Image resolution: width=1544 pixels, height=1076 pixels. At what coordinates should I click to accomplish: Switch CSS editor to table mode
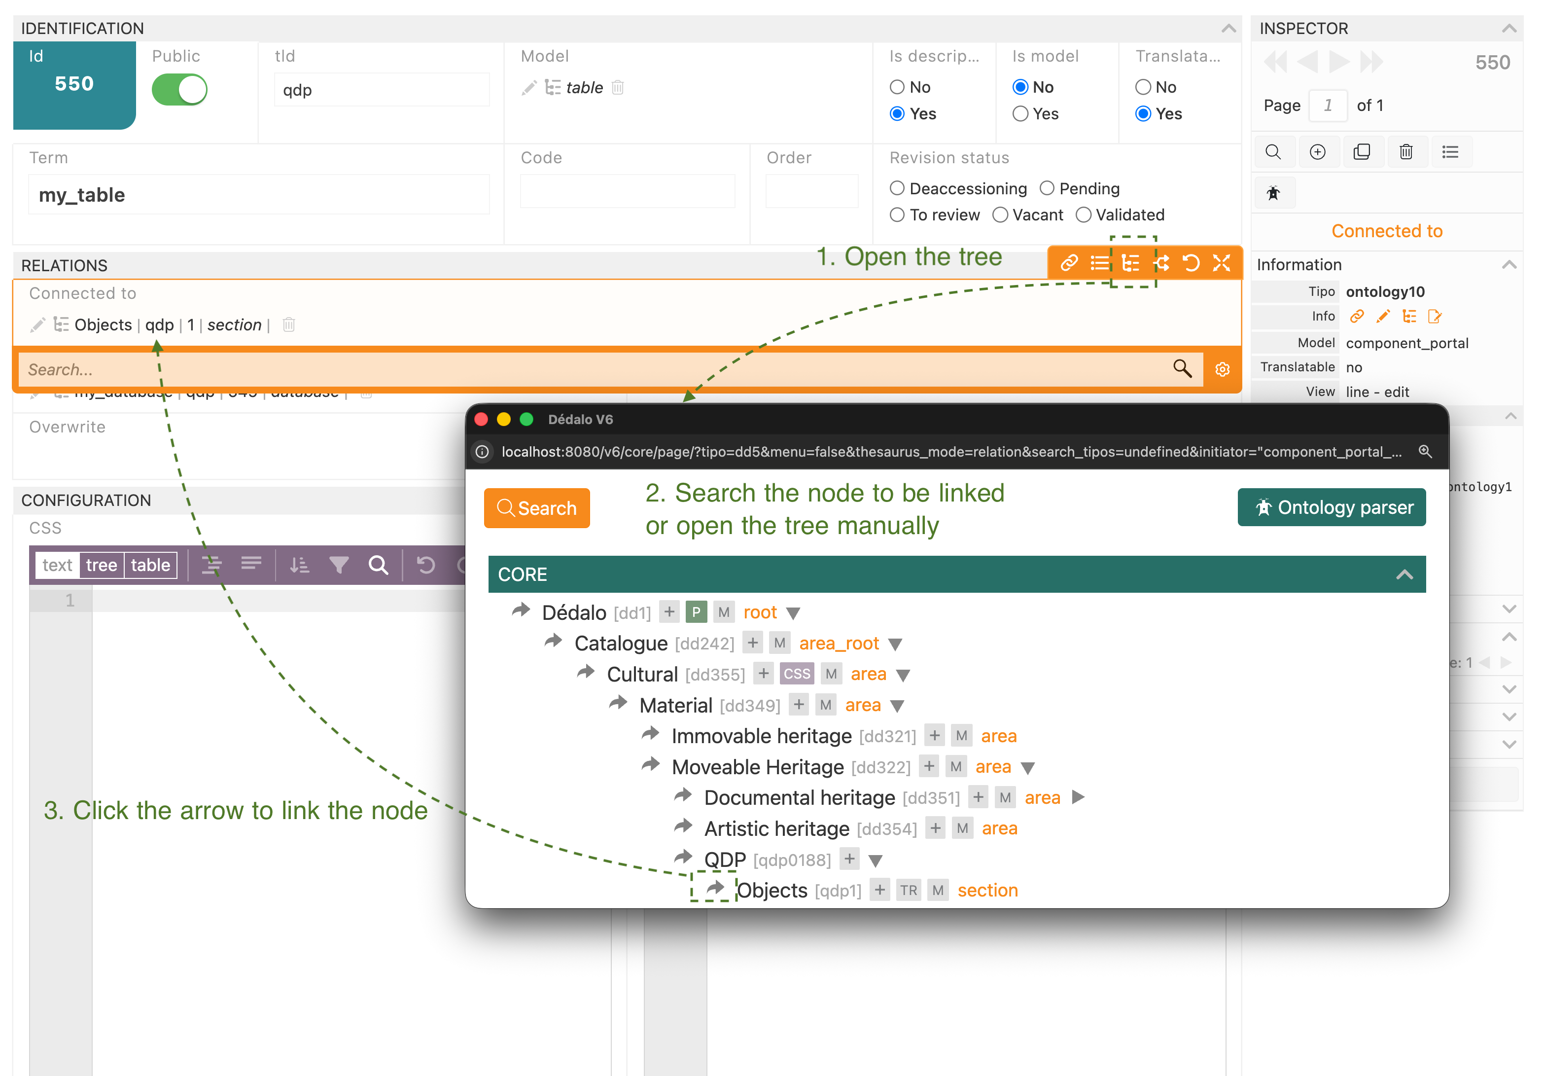(x=151, y=565)
